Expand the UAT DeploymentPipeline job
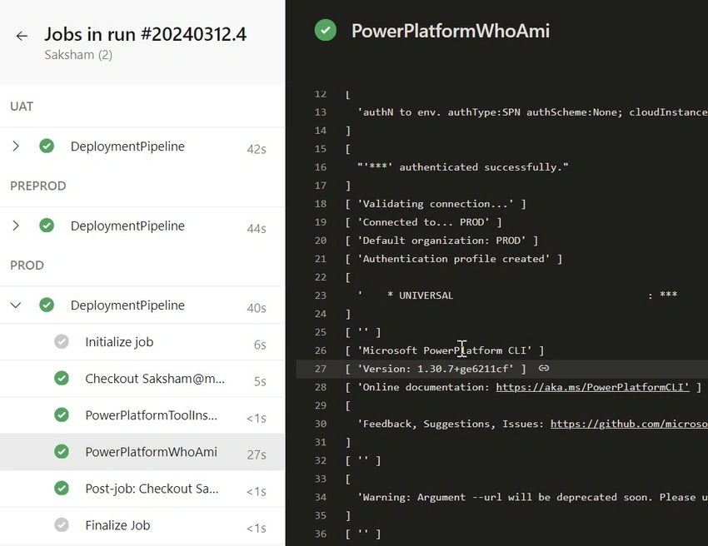This screenshot has width=708, height=546. pyautogui.click(x=16, y=146)
